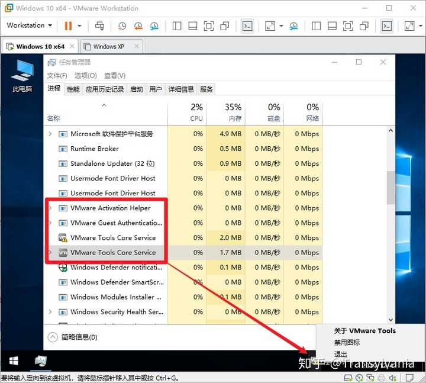Expand the Windows Security Health Service row
Image resolution: width=426 pixels, height=383 pixels.
[x=50, y=312]
